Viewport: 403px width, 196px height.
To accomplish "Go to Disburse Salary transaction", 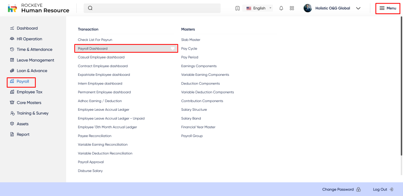I will [x=90, y=171].
